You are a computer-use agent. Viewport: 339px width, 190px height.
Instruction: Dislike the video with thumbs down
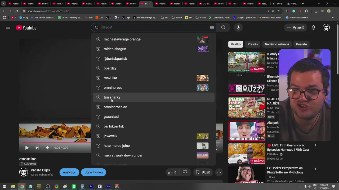pyautogui.click(x=185, y=172)
